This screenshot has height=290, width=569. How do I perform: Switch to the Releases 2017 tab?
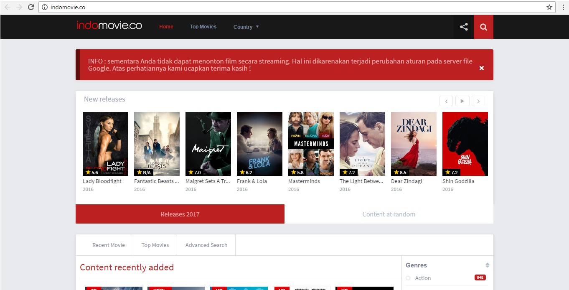[180, 214]
